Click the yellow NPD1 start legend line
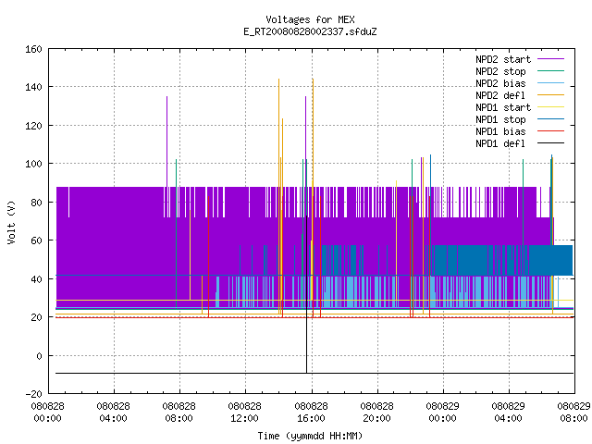 coord(550,107)
